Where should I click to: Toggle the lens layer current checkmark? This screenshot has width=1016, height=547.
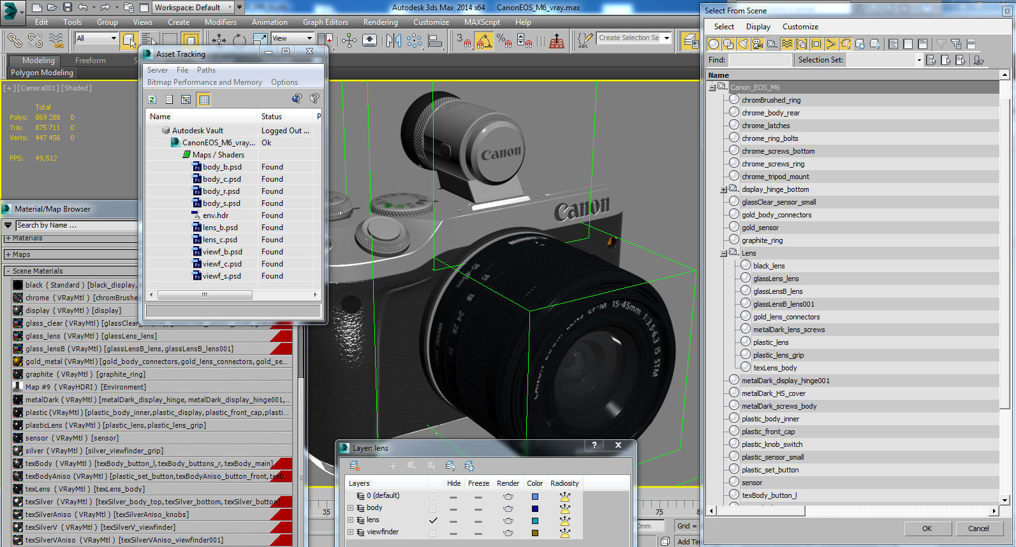click(x=433, y=520)
